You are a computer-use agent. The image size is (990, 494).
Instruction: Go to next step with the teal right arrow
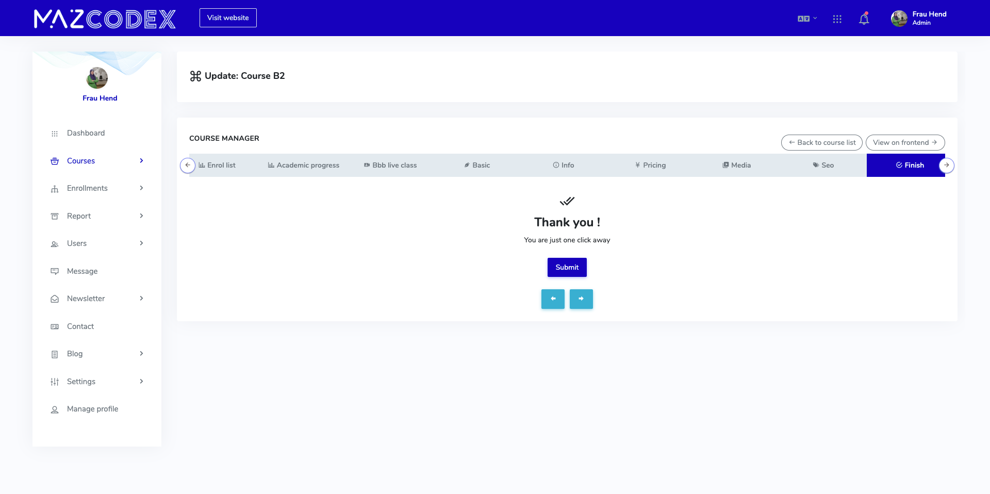click(x=581, y=299)
